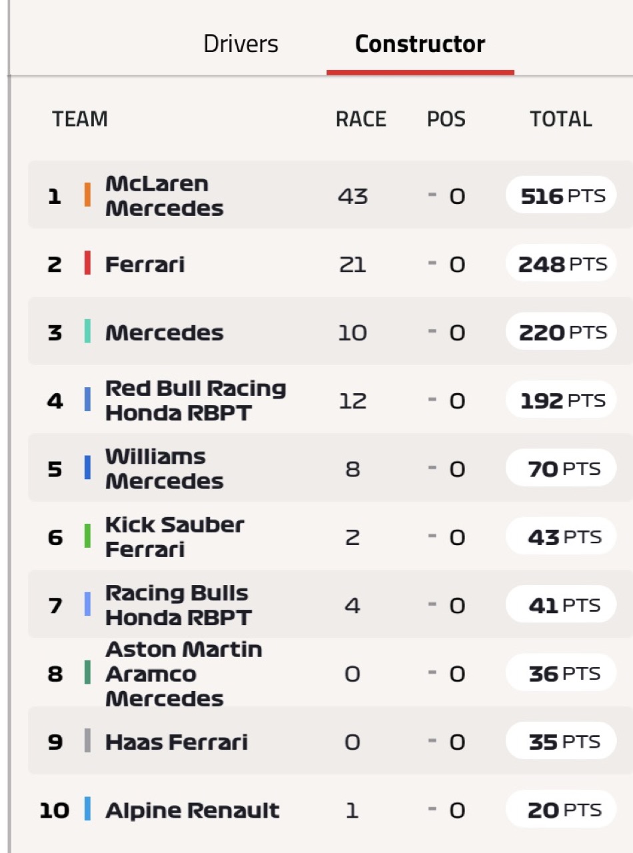Click the red Ferrari team color bar

click(87, 263)
